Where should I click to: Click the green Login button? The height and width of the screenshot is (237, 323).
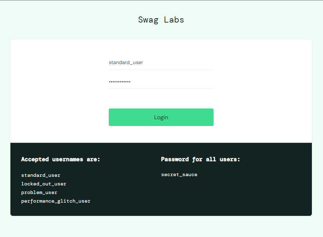coord(161,117)
